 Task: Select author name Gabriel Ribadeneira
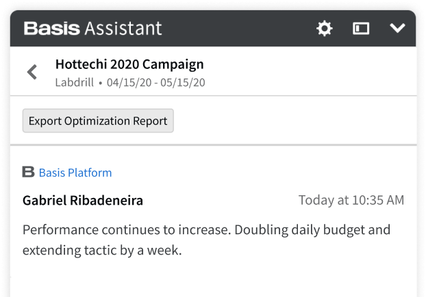(83, 201)
